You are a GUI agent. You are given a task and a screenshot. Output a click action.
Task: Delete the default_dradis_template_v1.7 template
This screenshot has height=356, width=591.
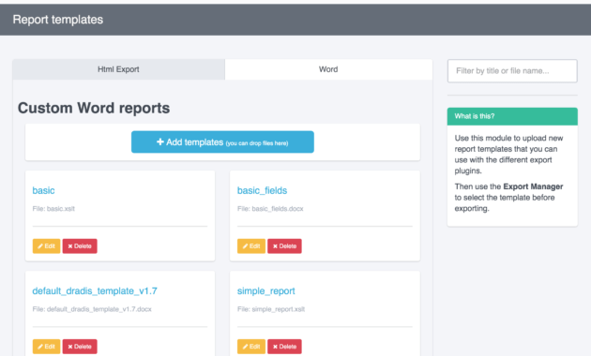coord(80,347)
